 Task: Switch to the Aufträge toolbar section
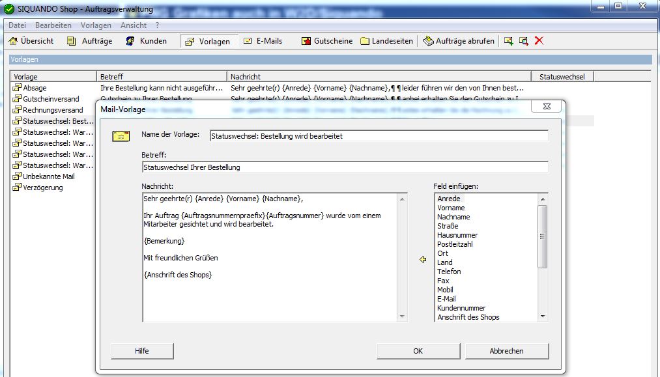tap(90, 41)
